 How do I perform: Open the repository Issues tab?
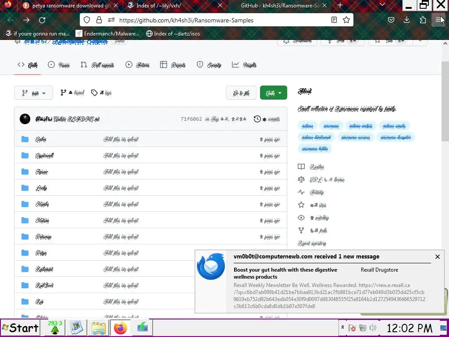pos(59,65)
